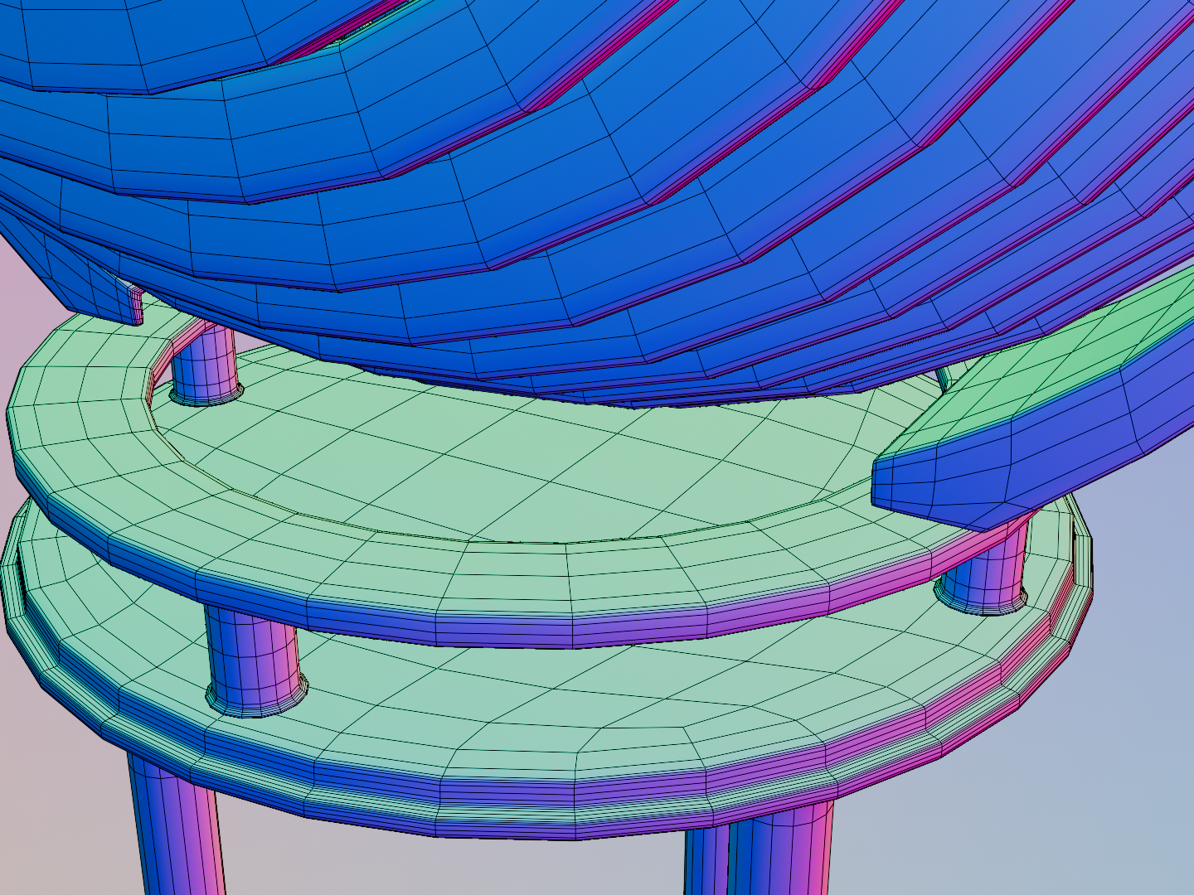Click the blue spiral roof structure
Screen dimensions: 1194x895
(580, 166)
